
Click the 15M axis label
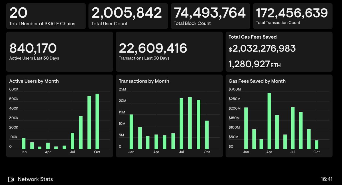tap(122, 112)
